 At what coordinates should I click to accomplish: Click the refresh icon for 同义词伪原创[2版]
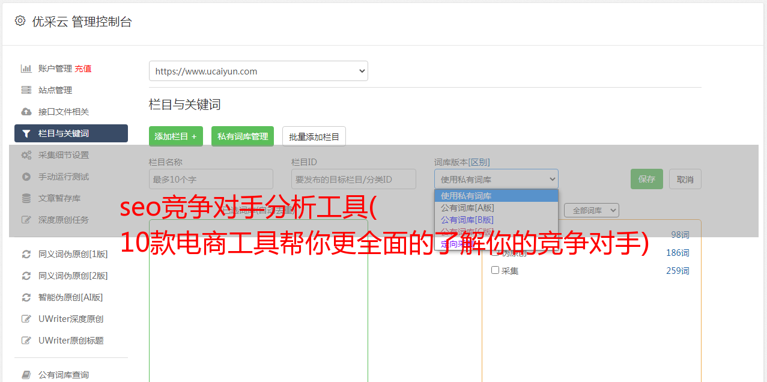click(26, 276)
